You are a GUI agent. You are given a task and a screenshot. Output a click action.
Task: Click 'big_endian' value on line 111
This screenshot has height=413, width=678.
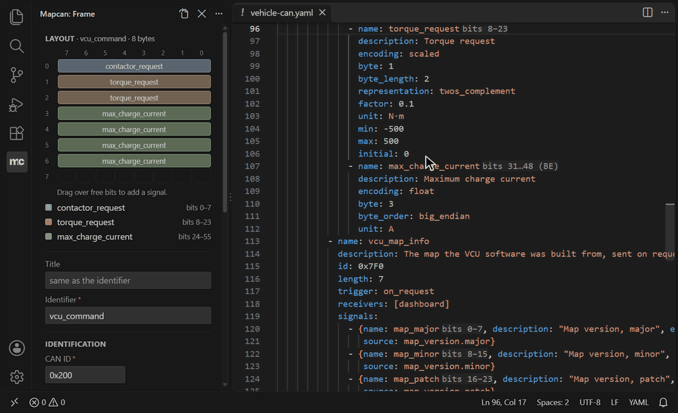444,216
